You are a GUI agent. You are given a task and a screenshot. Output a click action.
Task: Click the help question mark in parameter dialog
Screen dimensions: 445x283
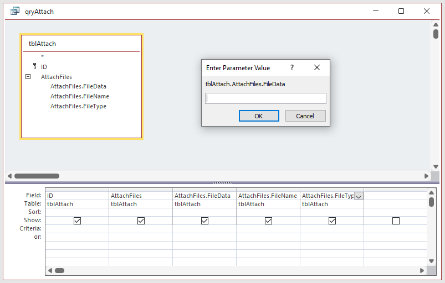pyautogui.click(x=292, y=67)
